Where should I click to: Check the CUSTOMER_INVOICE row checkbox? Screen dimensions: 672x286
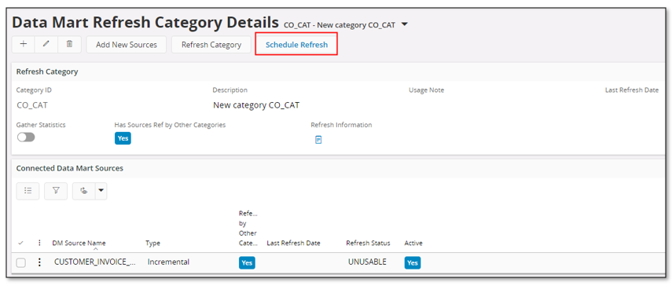21,262
